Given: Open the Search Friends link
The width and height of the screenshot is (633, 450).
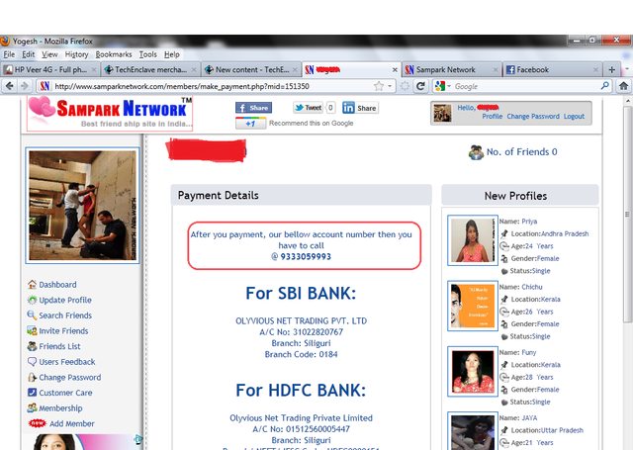Looking at the screenshot, I should 65,315.
